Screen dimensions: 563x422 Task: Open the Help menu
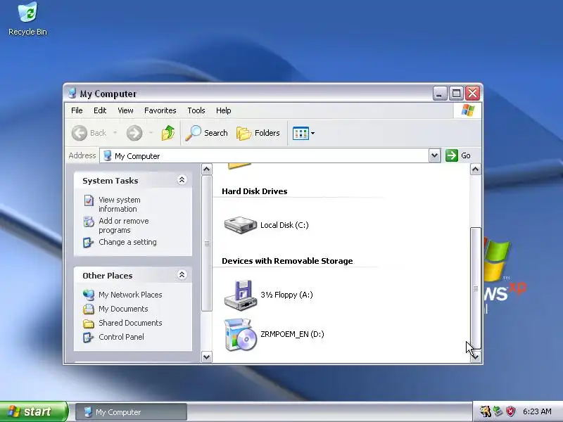[223, 110]
